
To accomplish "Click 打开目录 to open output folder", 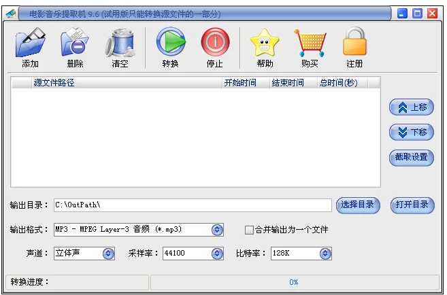I will coord(412,205).
